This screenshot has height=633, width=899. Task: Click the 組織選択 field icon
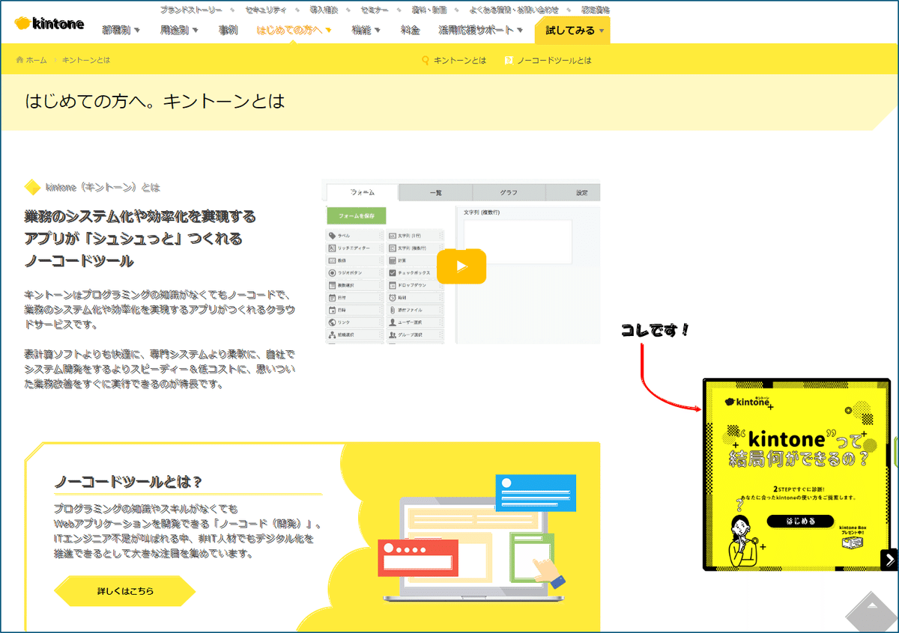pos(332,334)
